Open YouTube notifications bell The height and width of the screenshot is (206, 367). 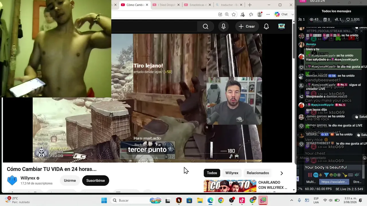266,27
